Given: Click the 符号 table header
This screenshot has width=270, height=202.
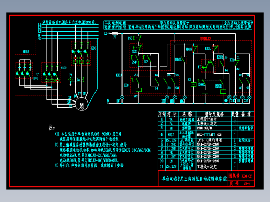Looking at the screenshot, I should pyautogui.click(x=172, y=114).
